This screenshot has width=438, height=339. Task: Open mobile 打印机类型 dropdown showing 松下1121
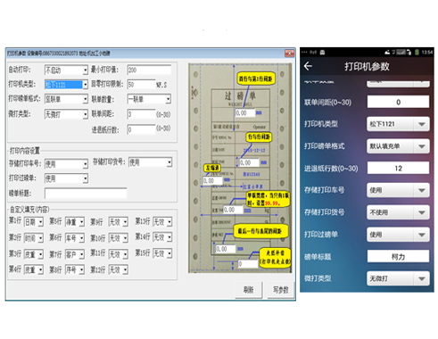point(398,124)
